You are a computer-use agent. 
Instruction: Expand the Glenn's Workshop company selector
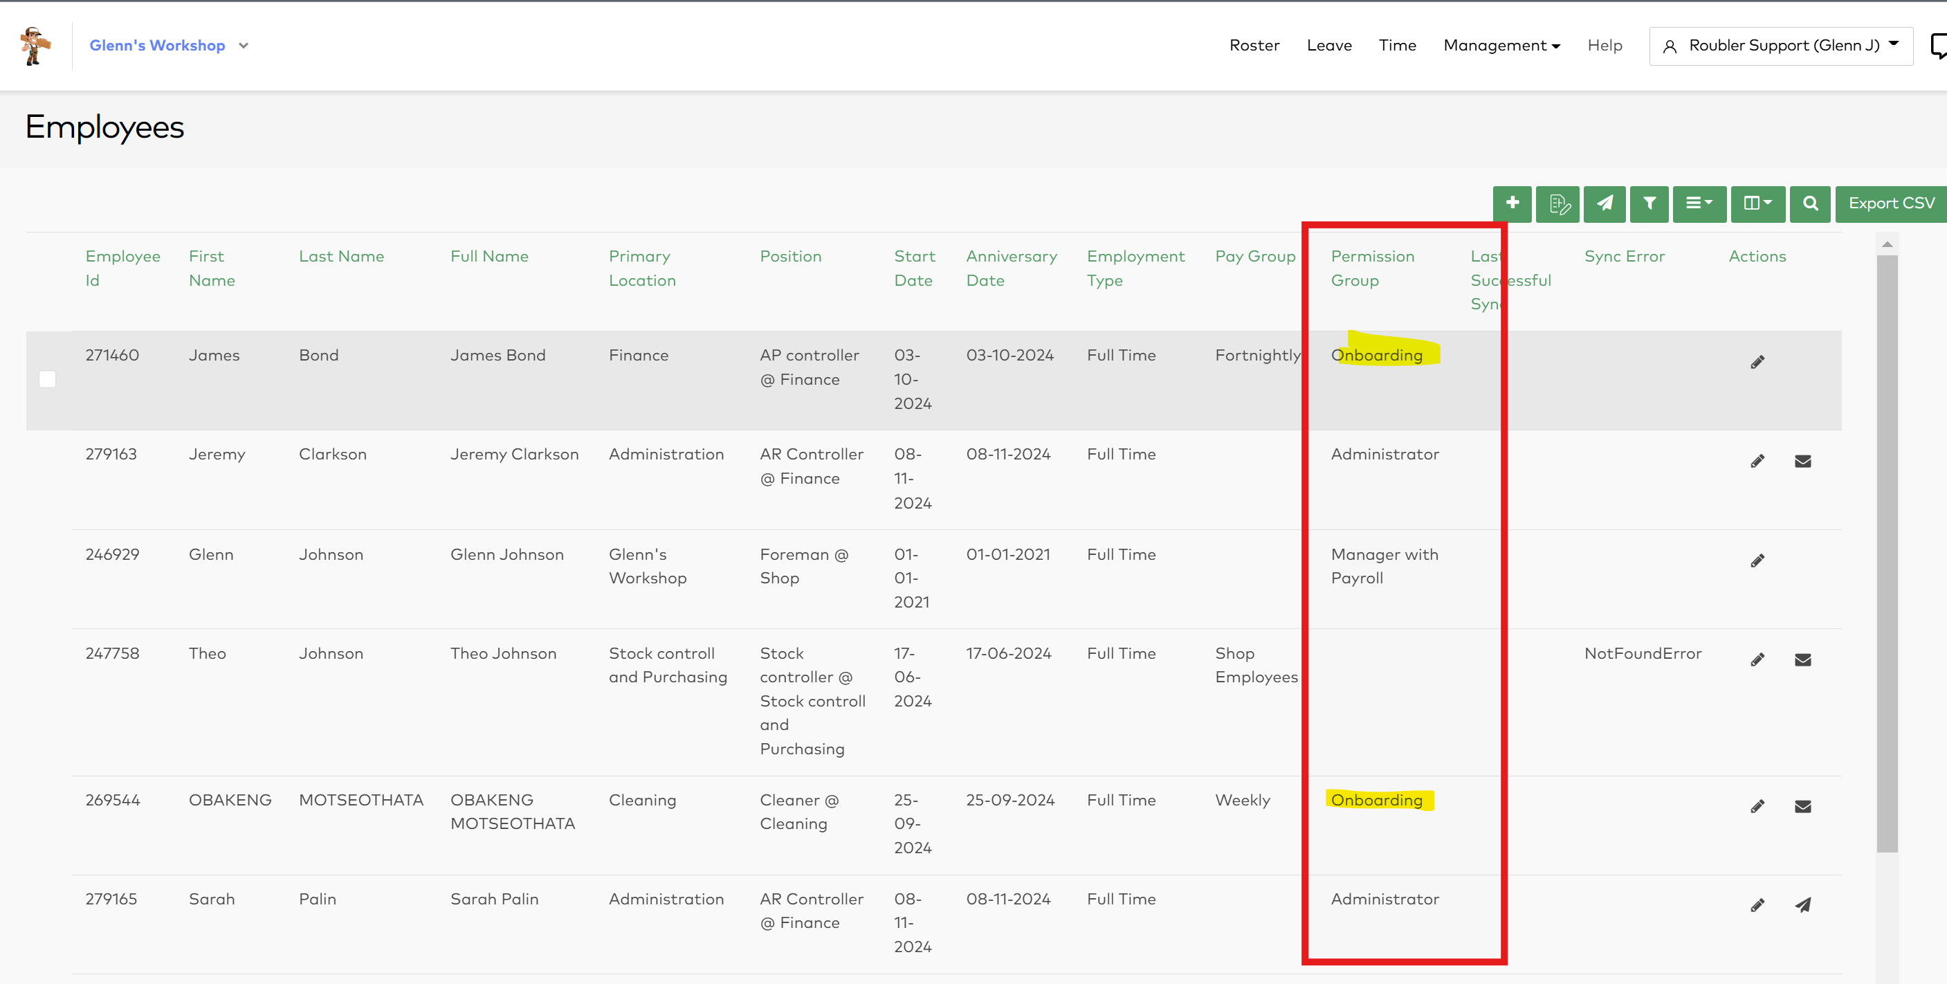coord(244,46)
